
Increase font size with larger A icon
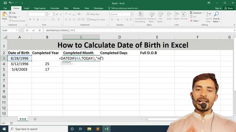tap(57, 14)
